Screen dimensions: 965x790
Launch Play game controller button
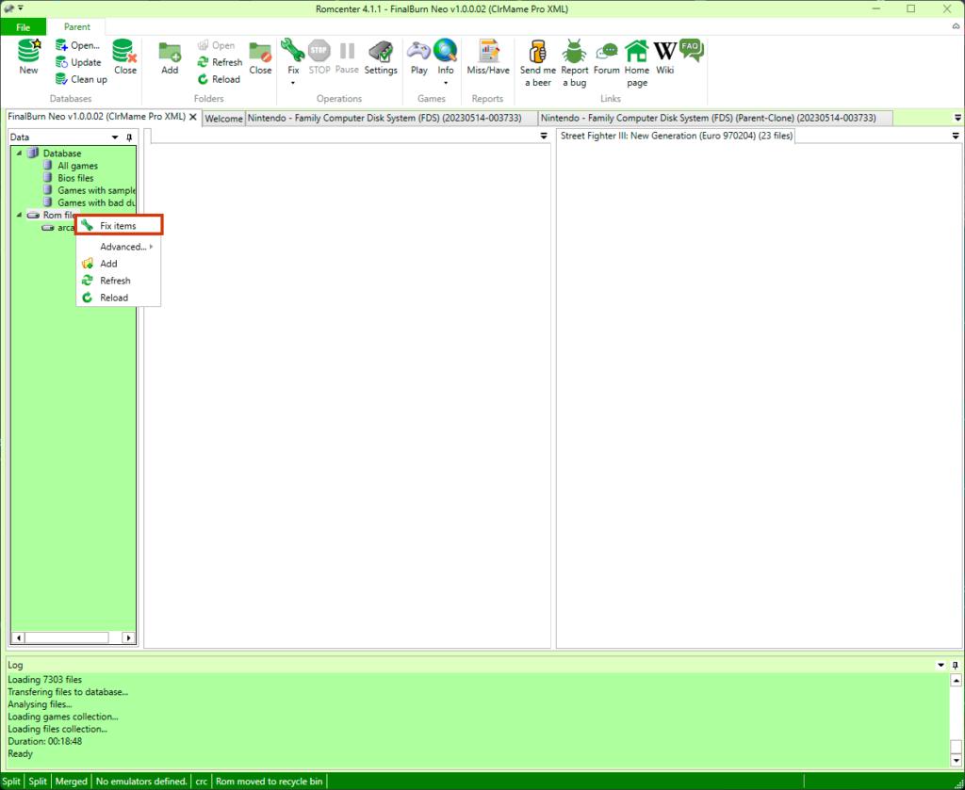point(419,56)
